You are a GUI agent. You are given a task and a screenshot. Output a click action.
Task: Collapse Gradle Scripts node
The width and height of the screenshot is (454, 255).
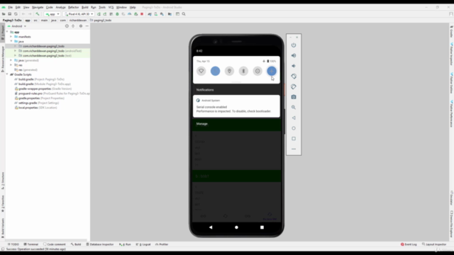[7, 74]
